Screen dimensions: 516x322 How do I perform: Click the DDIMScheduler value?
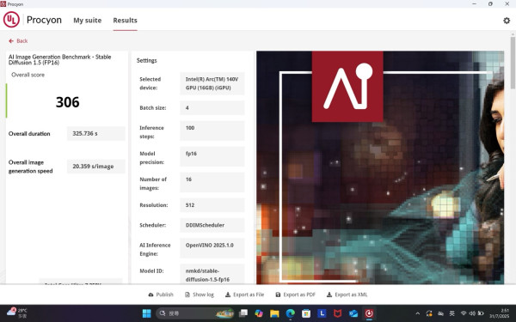(212, 225)
